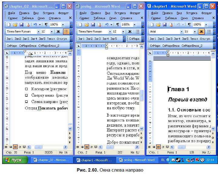Expand the zoom 100% dropdown in prolog window
Viewport: 218px width, 174px height.
[x=134, y=25]
